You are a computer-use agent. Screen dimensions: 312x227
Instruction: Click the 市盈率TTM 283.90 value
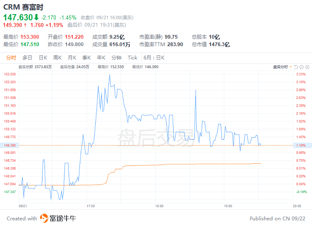tap(175, 44)
